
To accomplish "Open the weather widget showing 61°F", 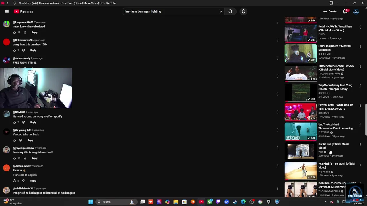I will 13,202.
